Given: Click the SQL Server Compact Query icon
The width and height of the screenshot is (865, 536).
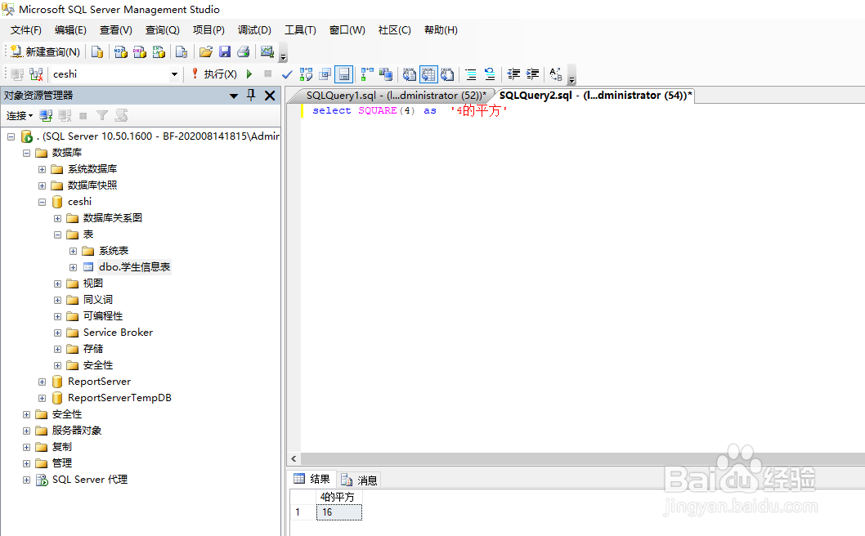Looking at the screenshot, I should tap(181, 51).
